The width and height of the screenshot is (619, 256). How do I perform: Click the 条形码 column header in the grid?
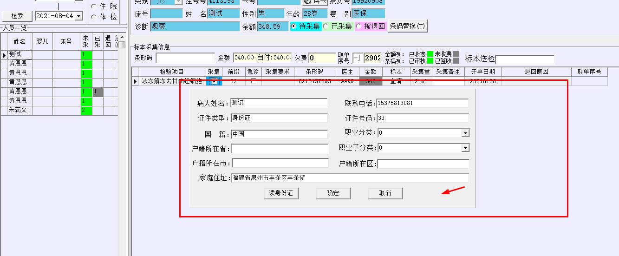point(315,72)
